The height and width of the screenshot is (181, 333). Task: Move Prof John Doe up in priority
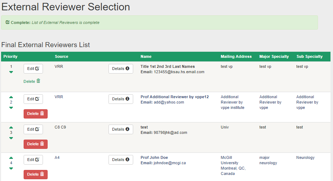click(x=11, y=158)
